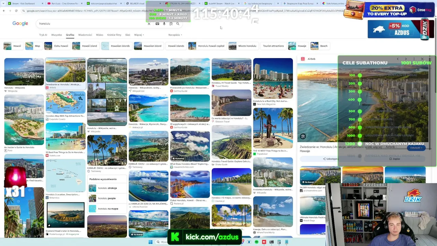
Task: Switch to the kick.com popout chat browser tab
Action: click(104, 3)
